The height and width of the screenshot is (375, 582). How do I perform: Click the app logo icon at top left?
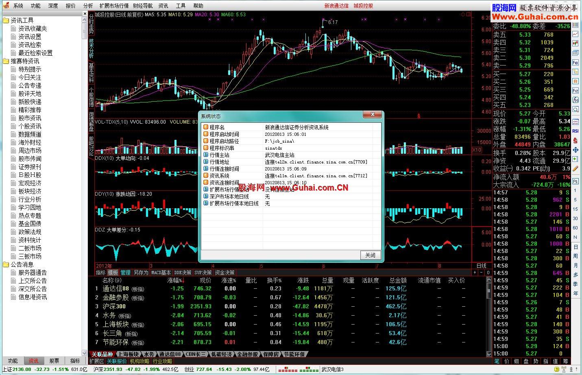(5, 5)
